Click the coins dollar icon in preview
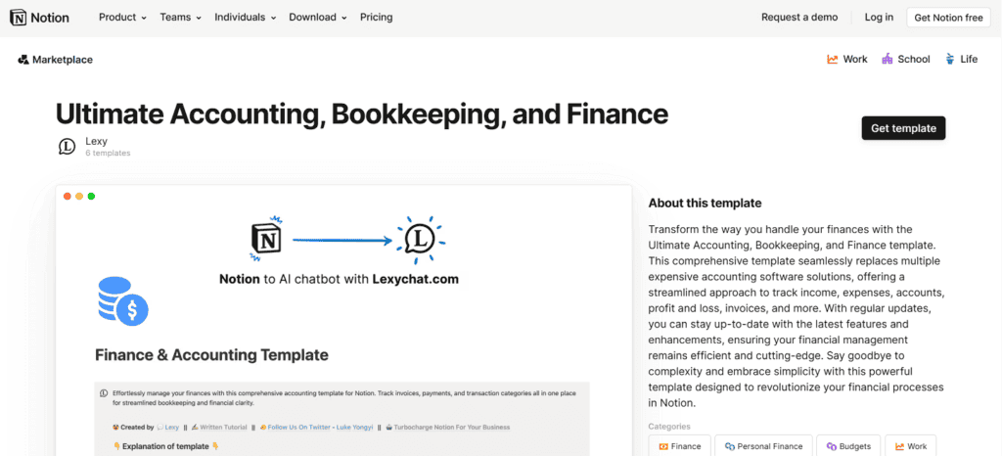Screen dimensions: 1002x456 [123, 300]
